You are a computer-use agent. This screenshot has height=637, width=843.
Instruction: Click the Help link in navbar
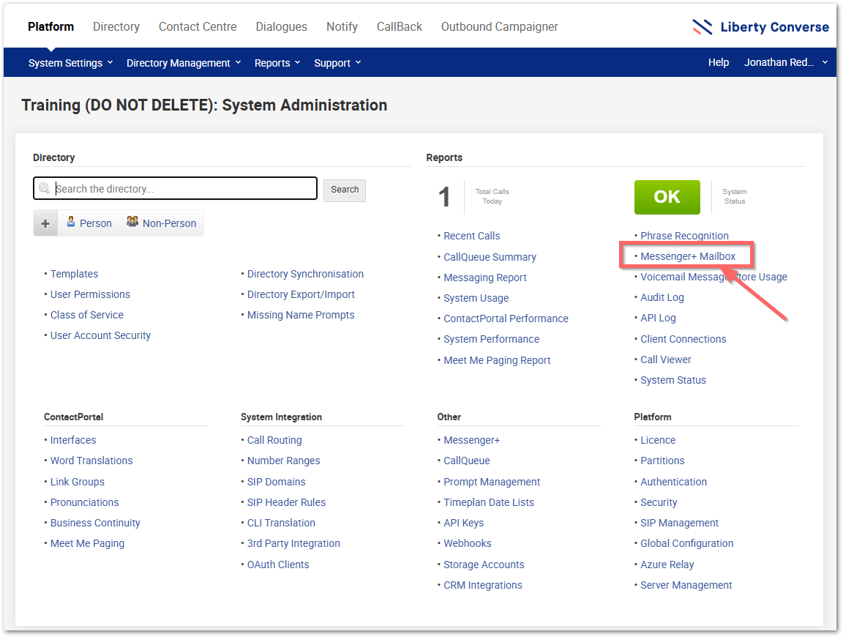click(719, 62)
